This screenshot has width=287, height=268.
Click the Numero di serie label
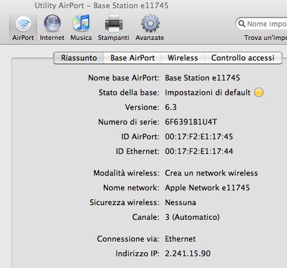pyautogui.click(x=129, y=122)
